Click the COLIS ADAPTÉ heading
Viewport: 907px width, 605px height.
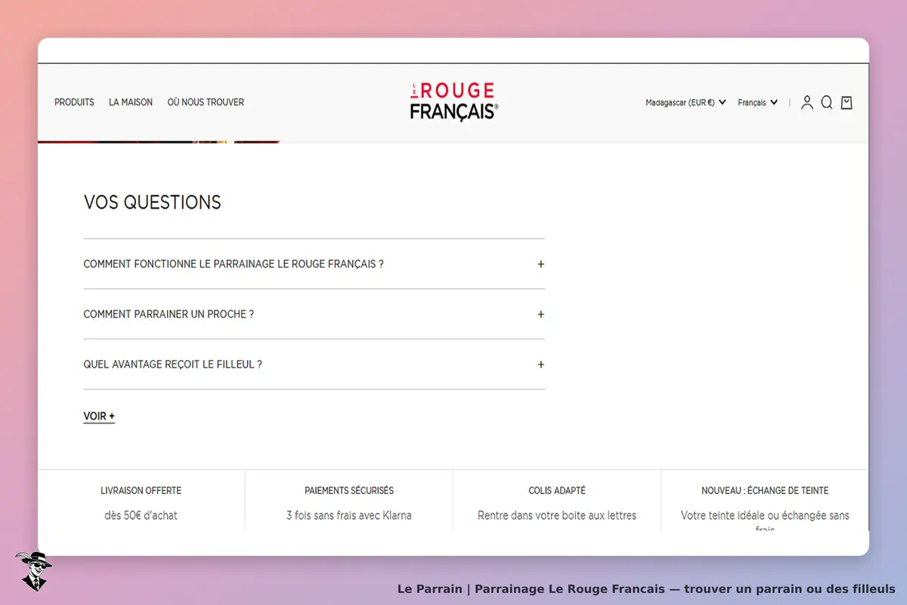click(x=557, y=491)
